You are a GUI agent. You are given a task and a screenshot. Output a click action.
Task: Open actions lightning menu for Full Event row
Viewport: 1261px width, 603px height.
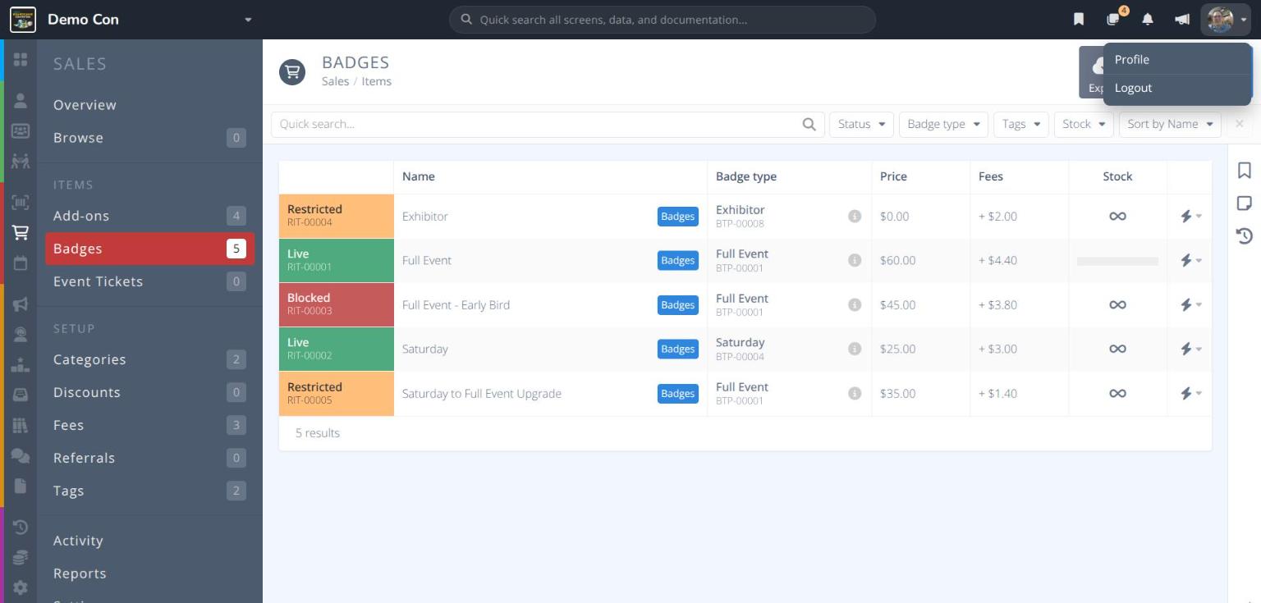[1190, 260]
